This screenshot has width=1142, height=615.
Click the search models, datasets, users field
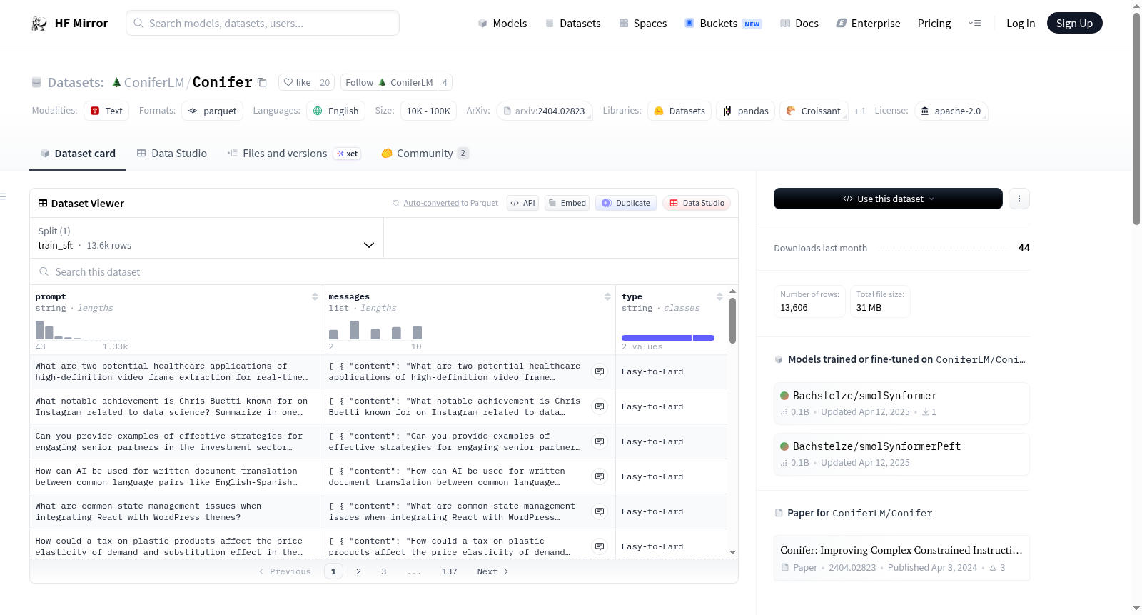click(x=263, y=23)
